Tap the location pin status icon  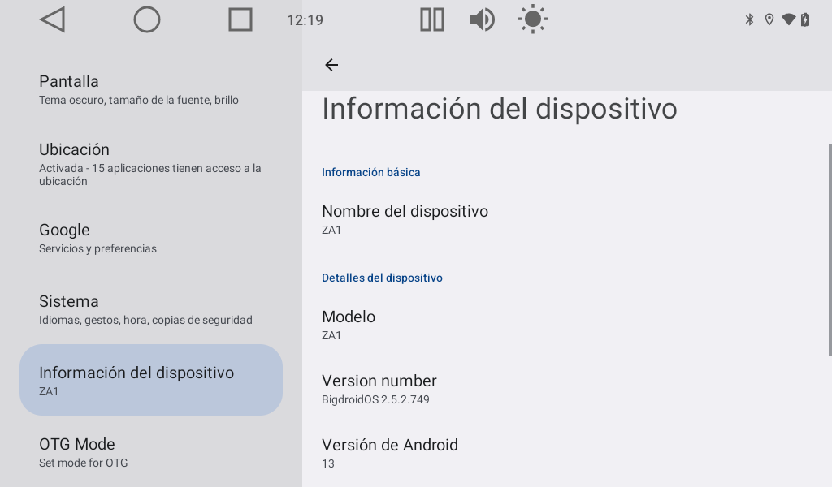tap(769, 19)
